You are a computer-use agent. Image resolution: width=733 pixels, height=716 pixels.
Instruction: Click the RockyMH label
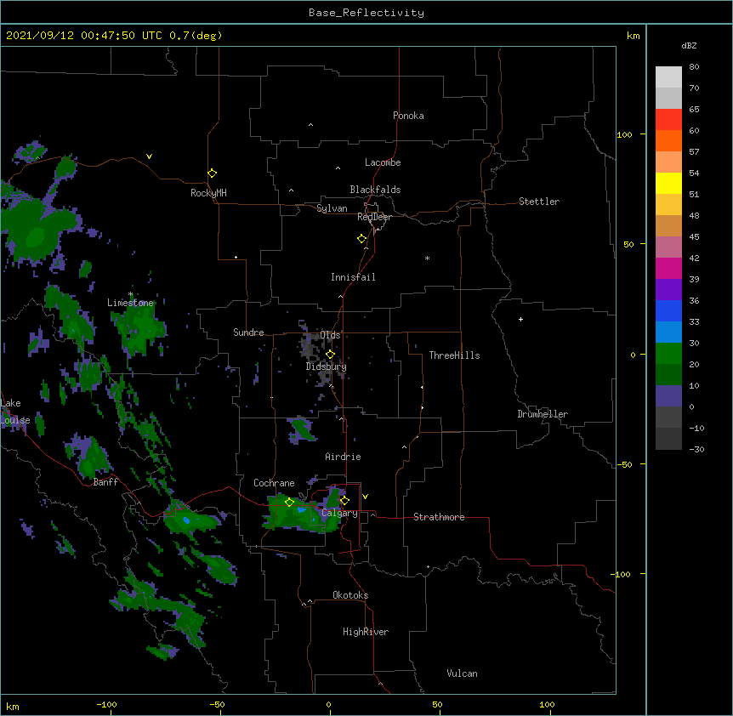[x=208, y=193]
